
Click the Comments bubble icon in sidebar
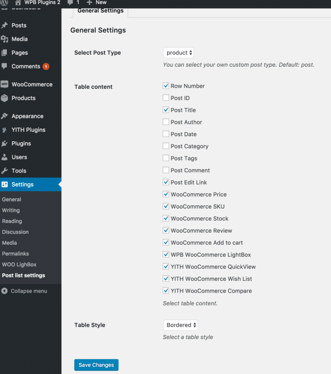4,66
